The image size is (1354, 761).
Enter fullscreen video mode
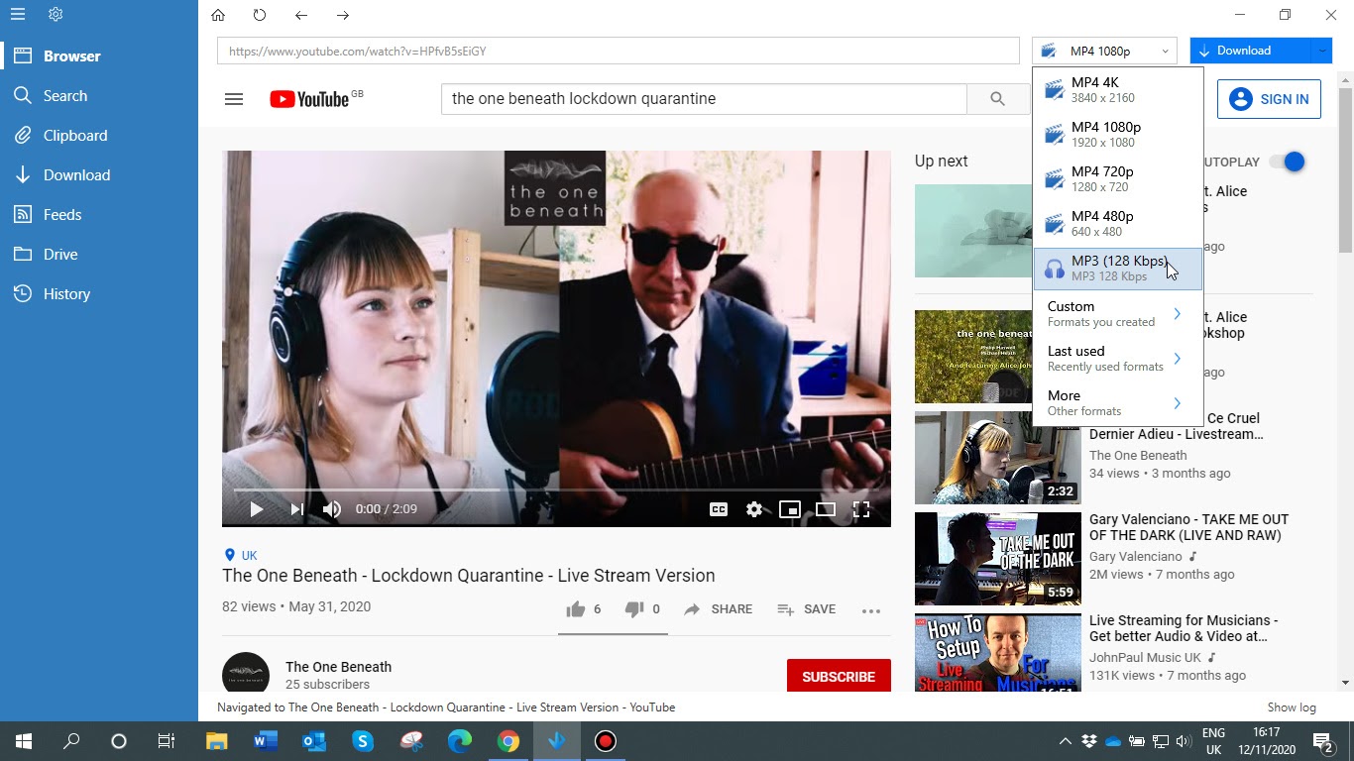(x=861, y=509)
